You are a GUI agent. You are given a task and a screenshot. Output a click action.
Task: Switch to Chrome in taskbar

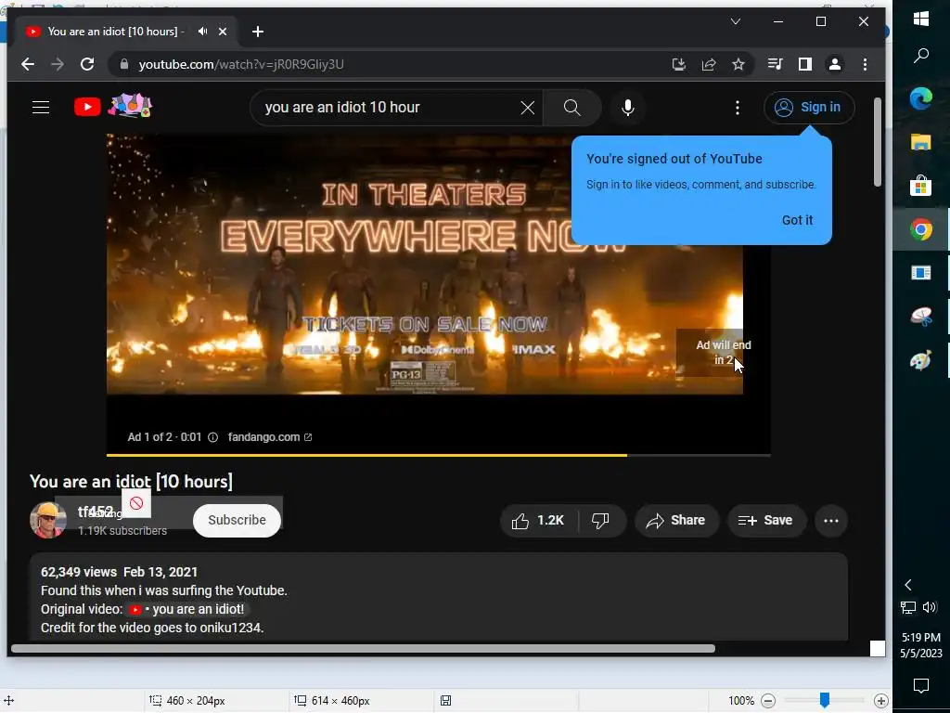(x=921, y=229)
